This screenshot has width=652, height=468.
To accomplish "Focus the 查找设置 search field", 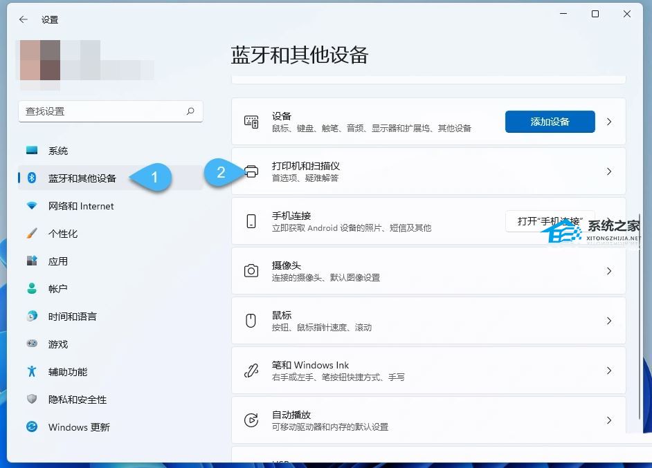I will pos(100,111).
